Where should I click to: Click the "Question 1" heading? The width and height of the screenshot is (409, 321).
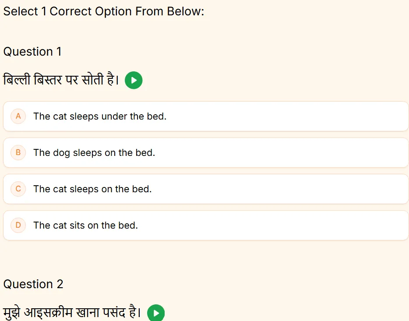click(x=32, y=52)
